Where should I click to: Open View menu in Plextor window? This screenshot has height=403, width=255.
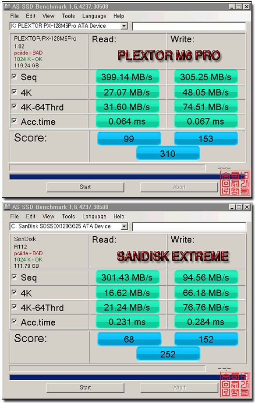tap(48, 16)
